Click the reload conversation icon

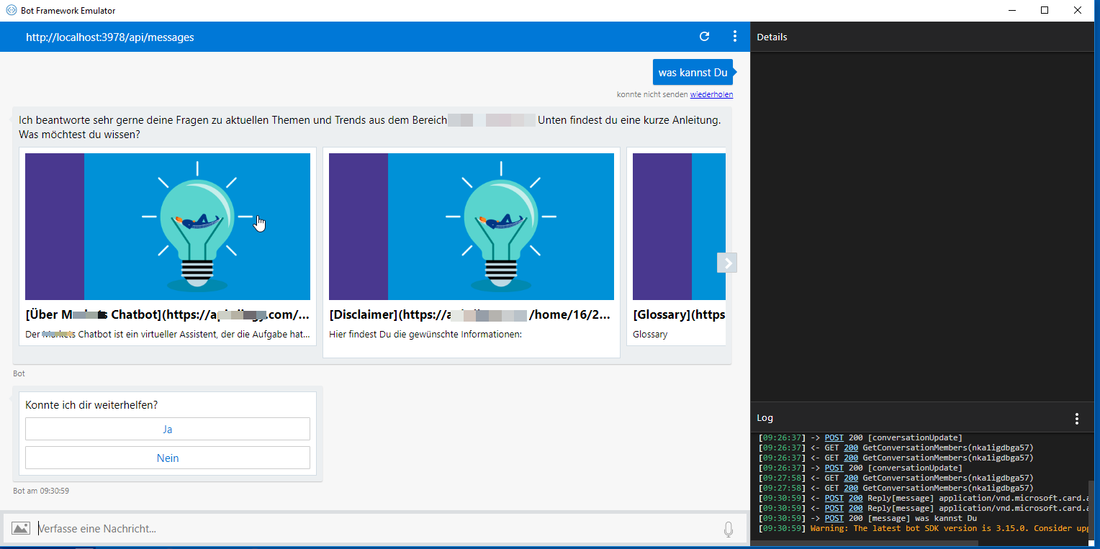click(704, 36)
